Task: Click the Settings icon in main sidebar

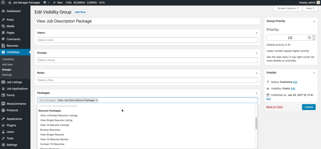Action: [3, 145]
